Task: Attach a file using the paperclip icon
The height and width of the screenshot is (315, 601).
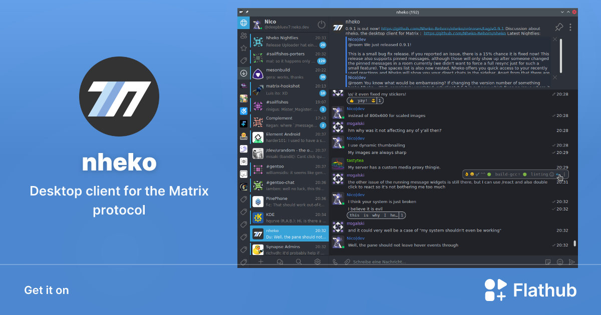Action: (346, 261)
